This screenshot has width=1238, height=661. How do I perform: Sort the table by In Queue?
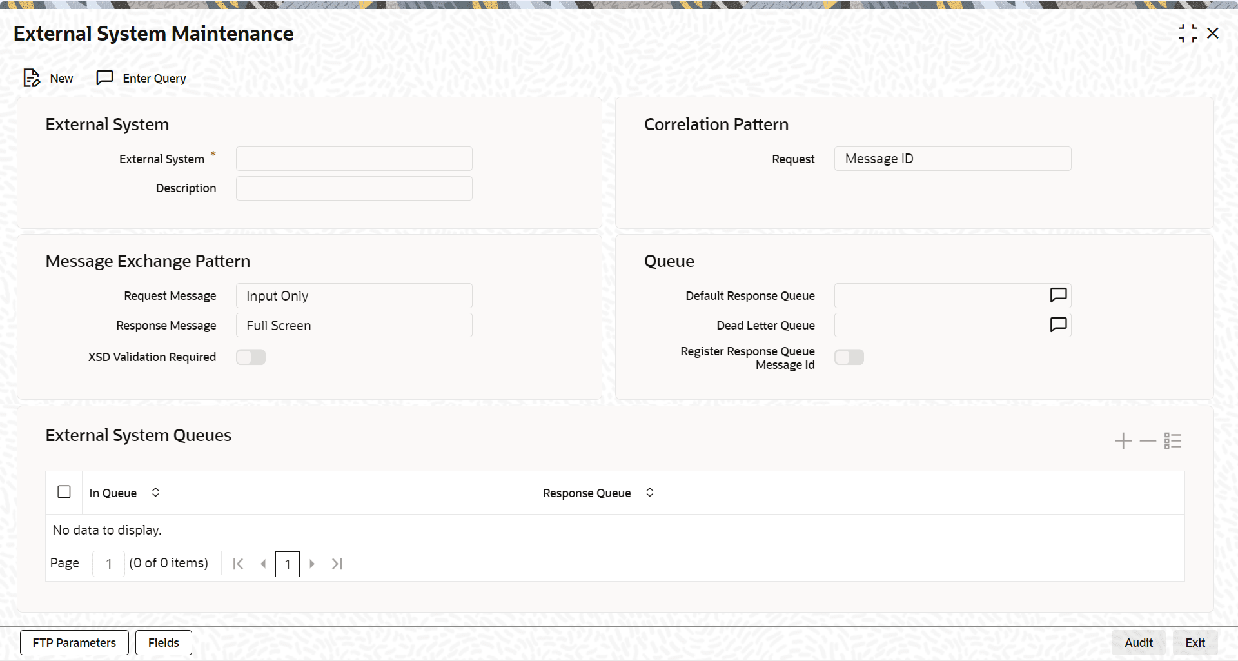click(155, 492)
